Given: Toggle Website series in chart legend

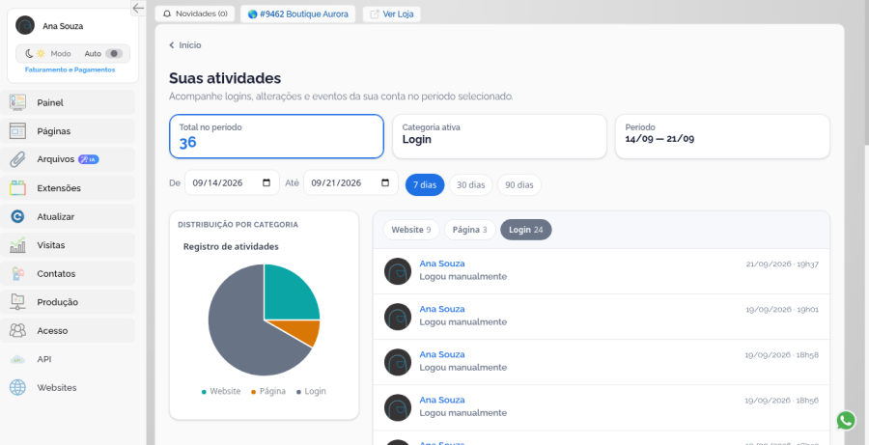Looking at the screenshot, I should (220, 391).
